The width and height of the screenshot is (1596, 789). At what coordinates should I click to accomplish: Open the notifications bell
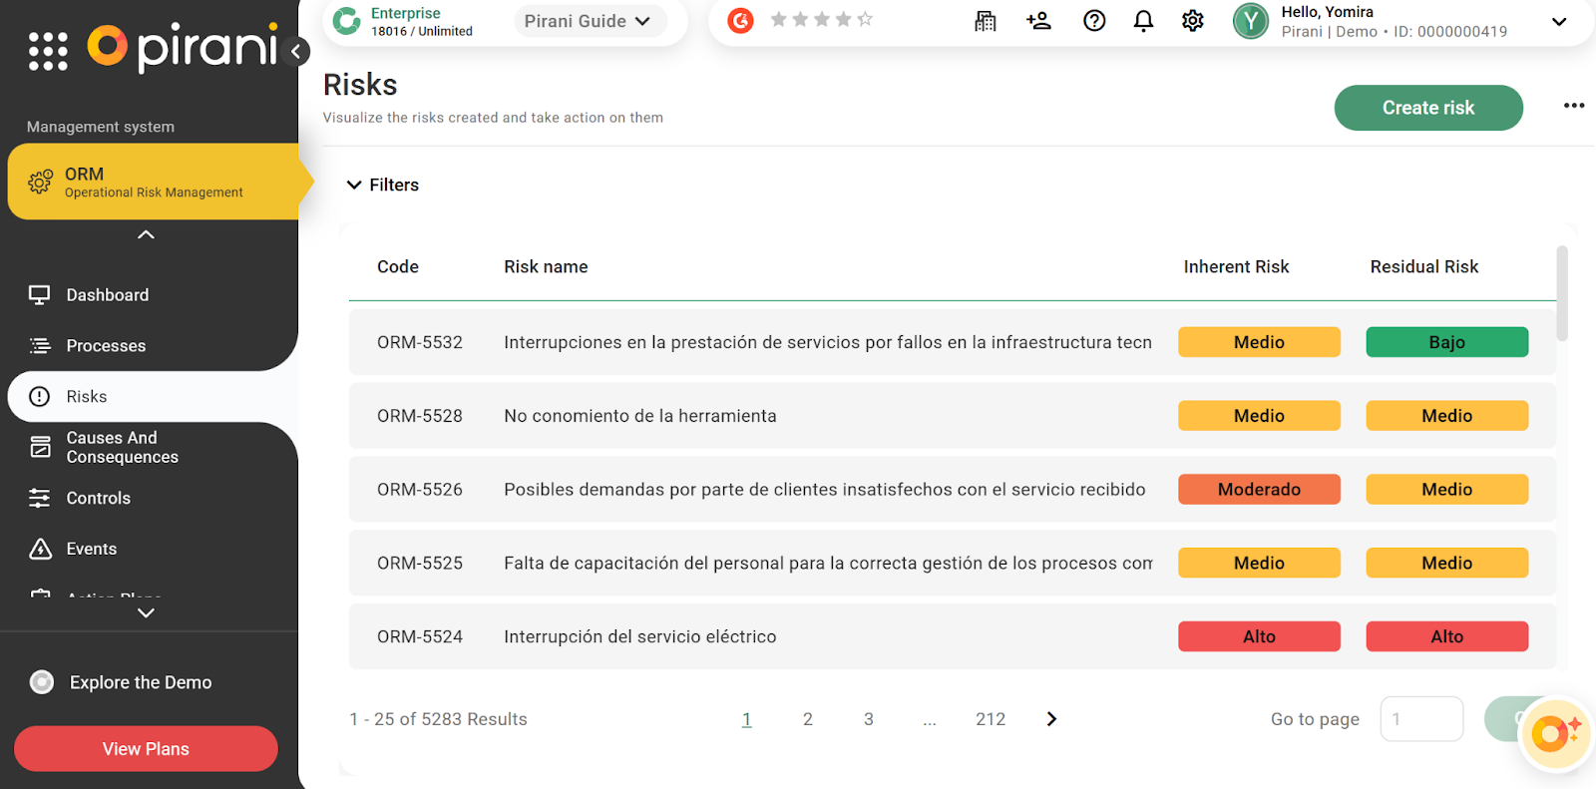point(1143,21)
